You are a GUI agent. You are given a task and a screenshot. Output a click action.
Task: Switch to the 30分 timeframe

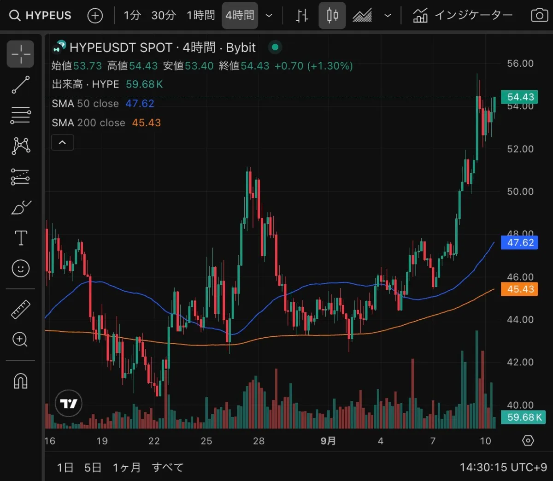(163, 15)
